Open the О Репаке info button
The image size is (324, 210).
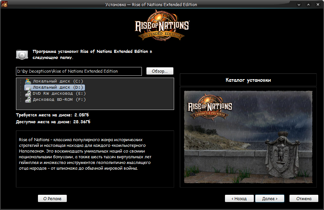(52, 199)
